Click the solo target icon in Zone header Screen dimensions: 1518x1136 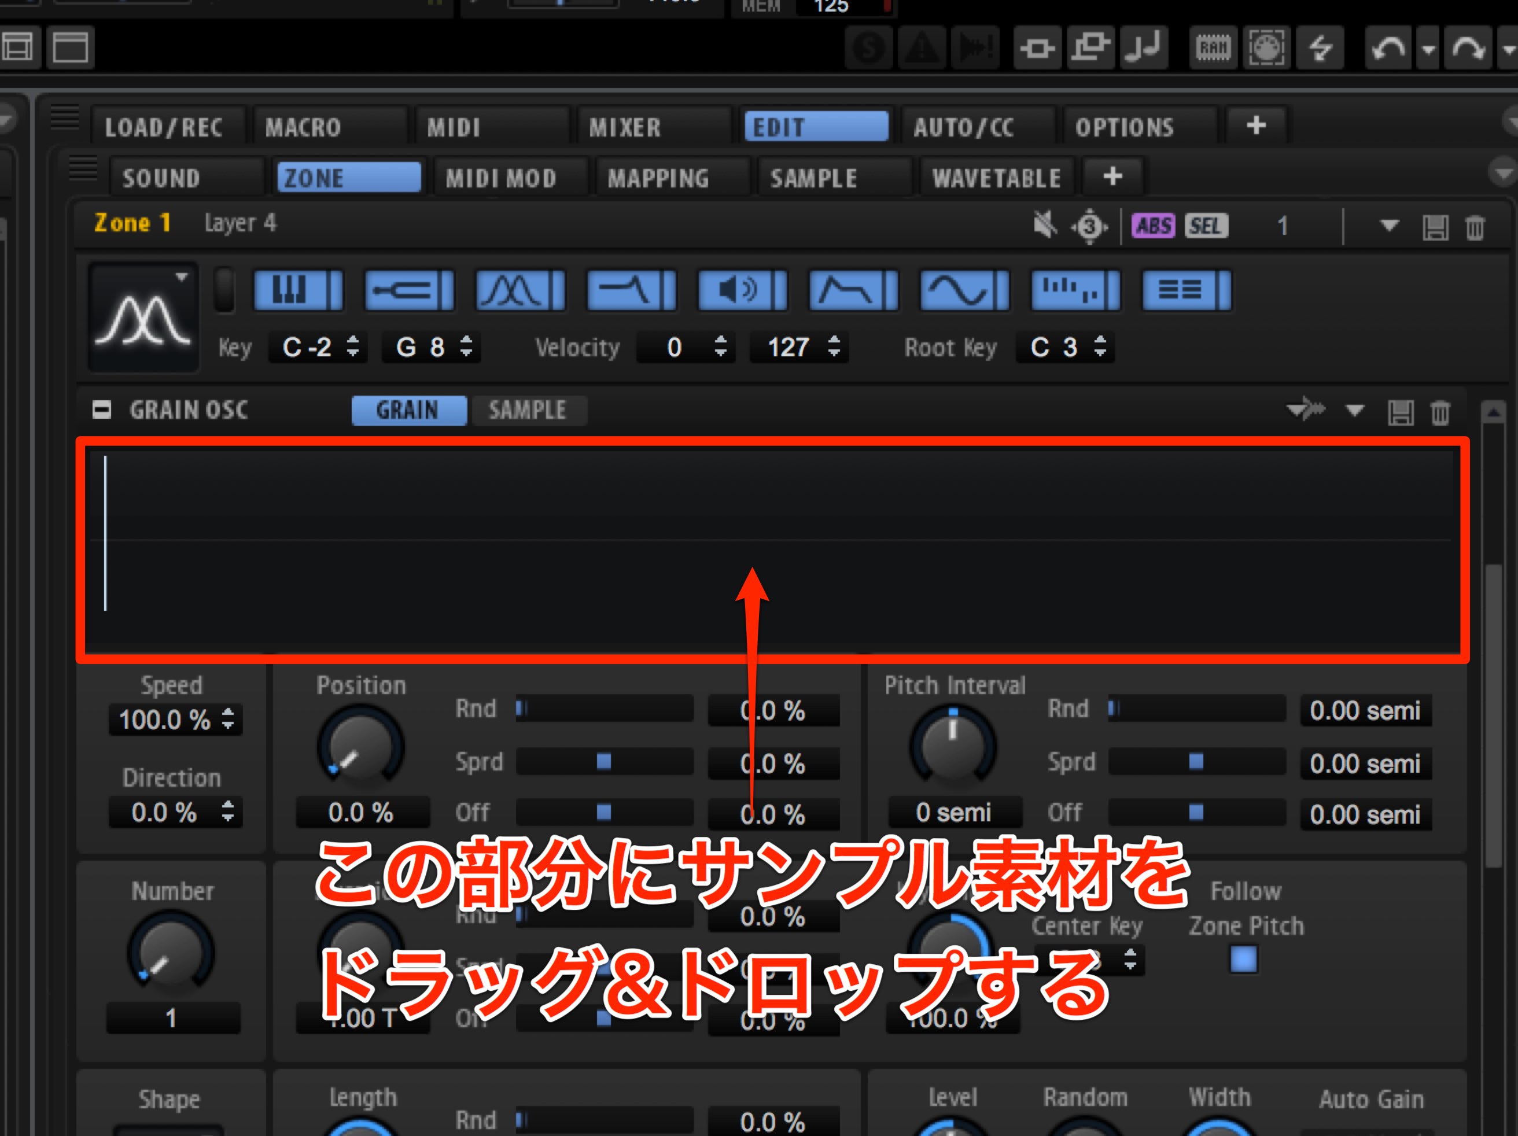click(x=1090, y=226)
